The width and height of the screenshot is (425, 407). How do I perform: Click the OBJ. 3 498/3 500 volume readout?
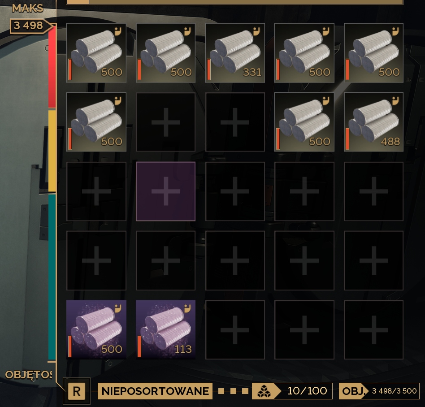[379, 391]
